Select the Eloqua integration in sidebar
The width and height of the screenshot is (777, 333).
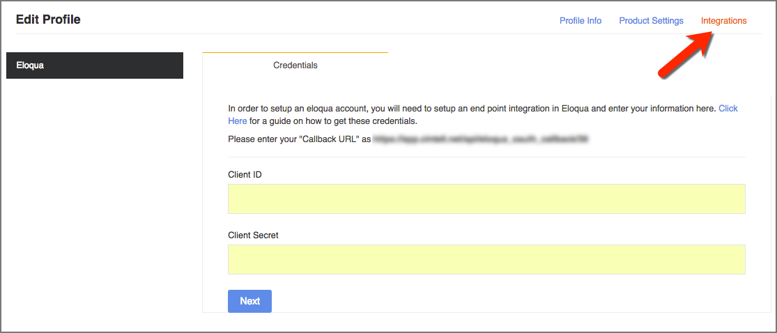95,65
